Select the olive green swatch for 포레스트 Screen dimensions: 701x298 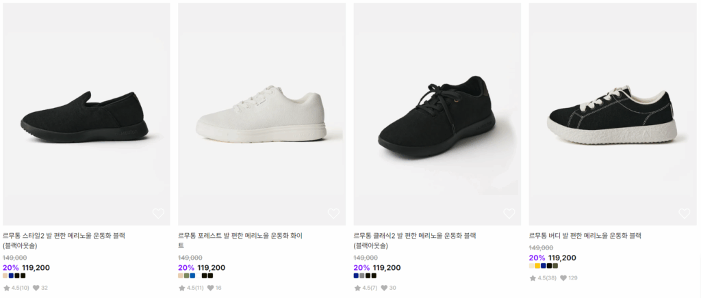[187, 276]
